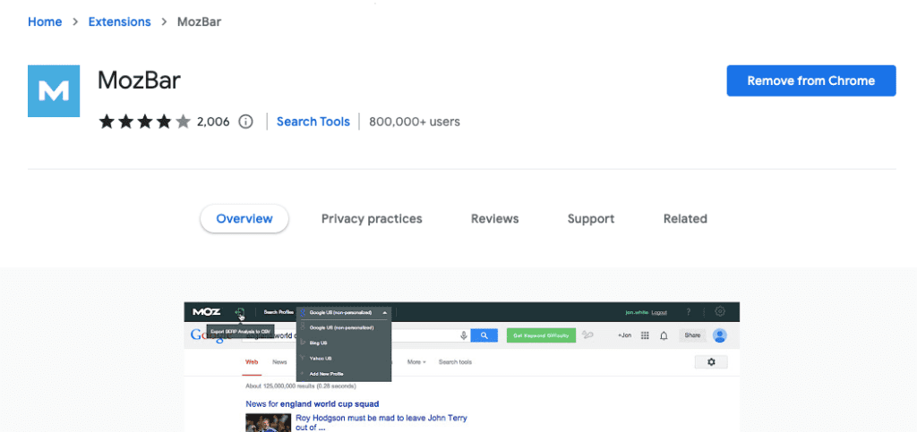Screen dimensions: 917x432
Task: Click the five-star rating display
Action: 145,122
